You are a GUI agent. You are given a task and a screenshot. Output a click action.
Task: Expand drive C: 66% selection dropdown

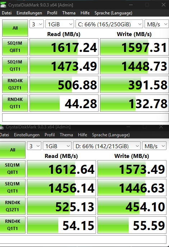[x=109, y=24]
